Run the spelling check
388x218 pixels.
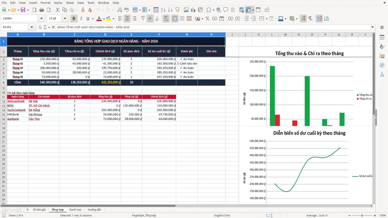(x=126, y=10)
